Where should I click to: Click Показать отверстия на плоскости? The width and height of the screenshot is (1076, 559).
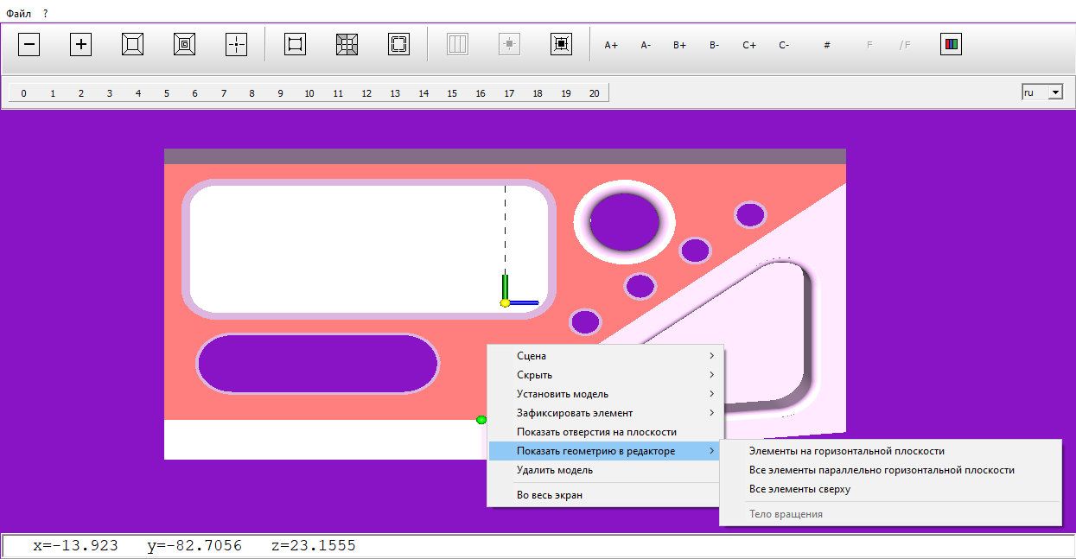coord(596,432)
